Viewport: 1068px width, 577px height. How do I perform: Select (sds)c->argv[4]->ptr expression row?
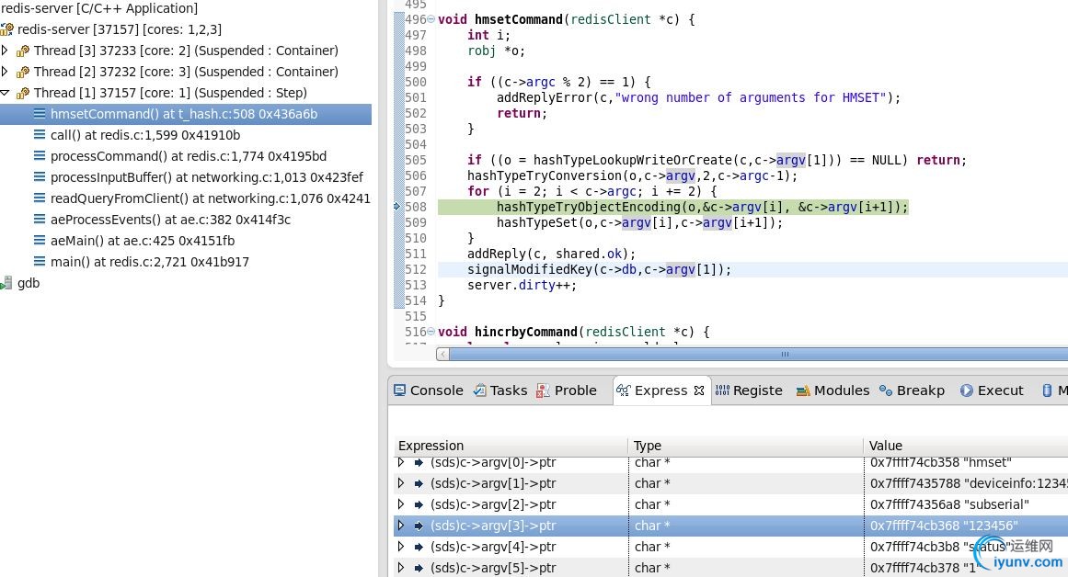(x=730, y=547)
